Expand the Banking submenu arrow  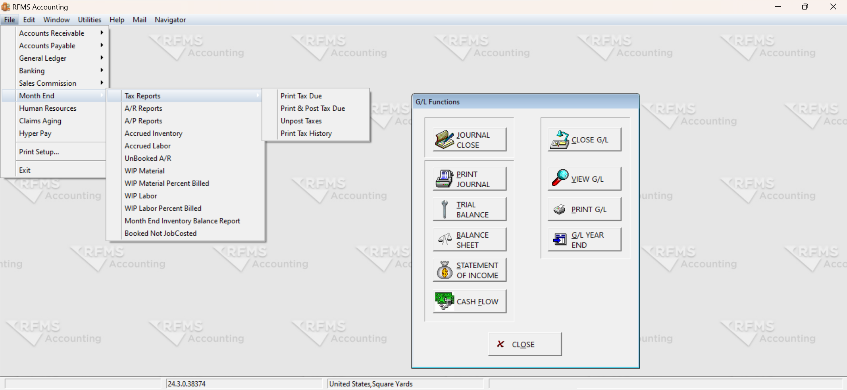click(102, 71)
